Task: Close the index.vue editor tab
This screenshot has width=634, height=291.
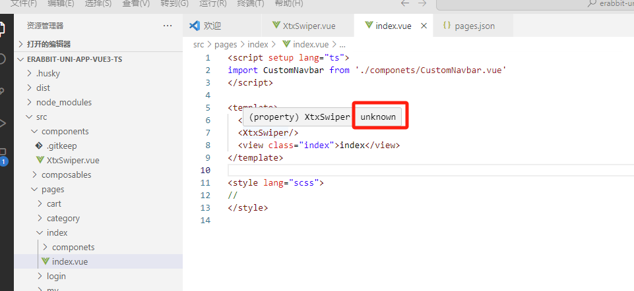Action: (x=424, y=26)
